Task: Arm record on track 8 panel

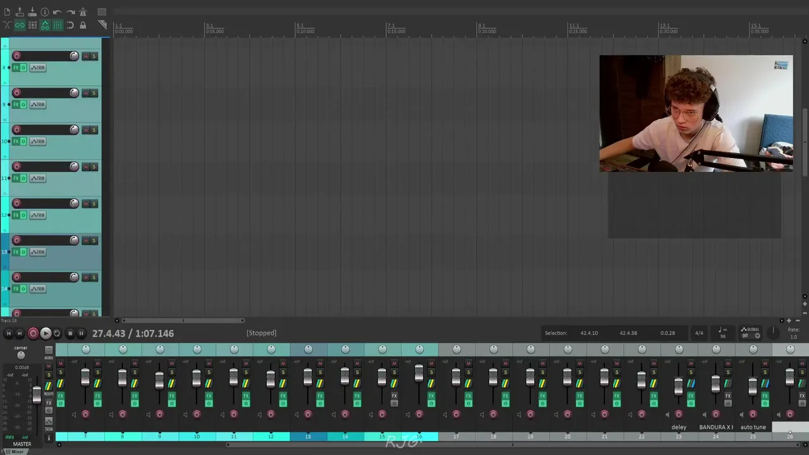Action: (16, 56)
